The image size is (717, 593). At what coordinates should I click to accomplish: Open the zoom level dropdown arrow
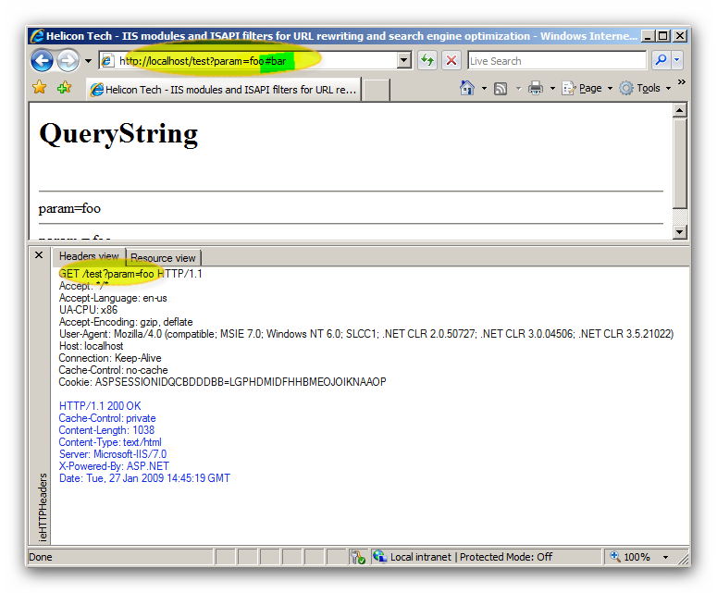coord(665,557)
